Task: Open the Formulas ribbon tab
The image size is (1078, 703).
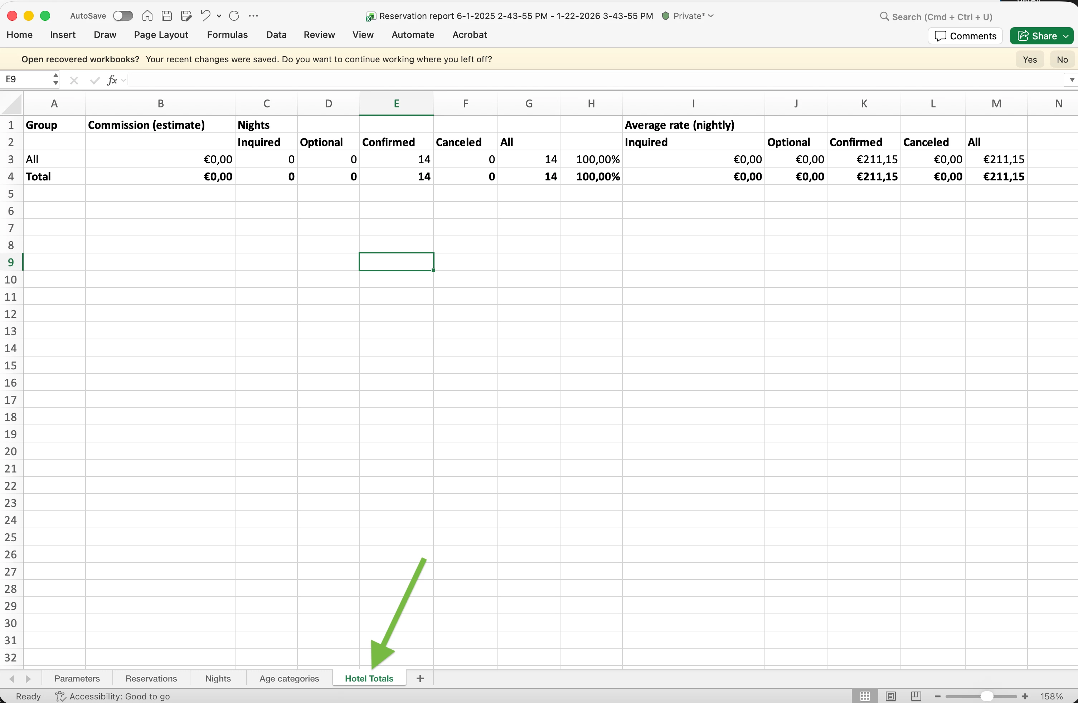Action: coord(227,35)
